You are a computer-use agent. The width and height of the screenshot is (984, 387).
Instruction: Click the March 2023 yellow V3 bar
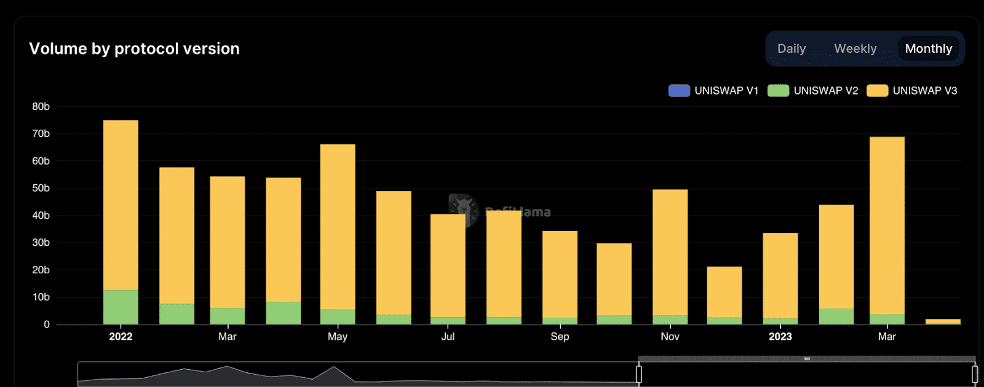pyautogui.click(x=887, y=225)
